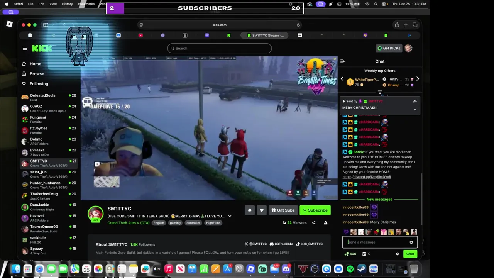The image size is (494, 278).
Task: Click the 1.9K Followers count
Action: click(x=143, y=244)
